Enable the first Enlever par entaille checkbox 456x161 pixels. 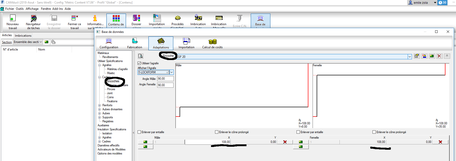pos(139,132)
